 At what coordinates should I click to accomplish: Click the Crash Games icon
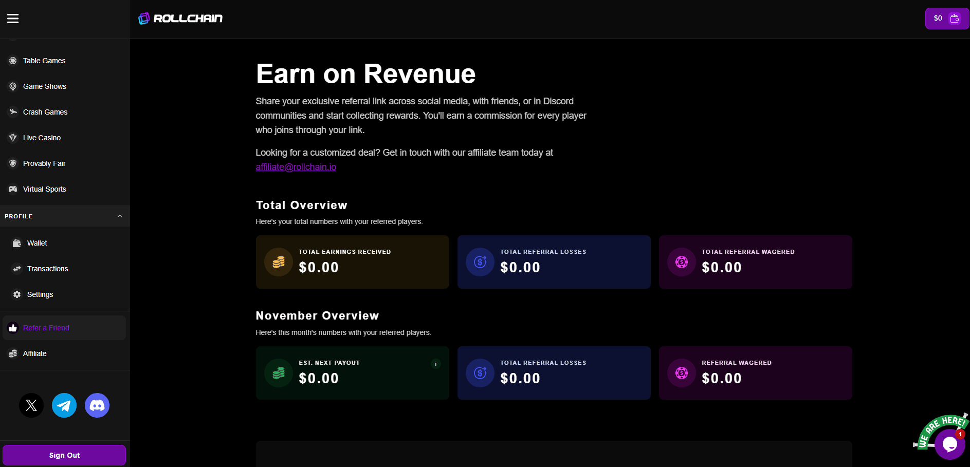tap(12, 112)
